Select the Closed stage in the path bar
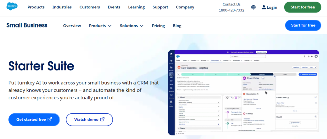Viewport: 327px width, 139px height. pos(285,74)
